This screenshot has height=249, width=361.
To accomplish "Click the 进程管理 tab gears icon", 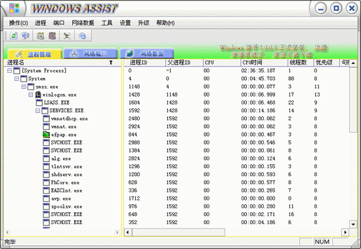I will coord(19,55).
